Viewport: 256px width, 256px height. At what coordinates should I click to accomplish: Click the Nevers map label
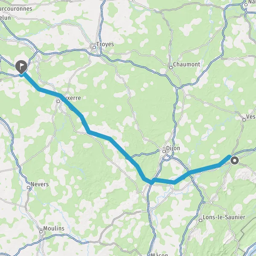(40, 184)
